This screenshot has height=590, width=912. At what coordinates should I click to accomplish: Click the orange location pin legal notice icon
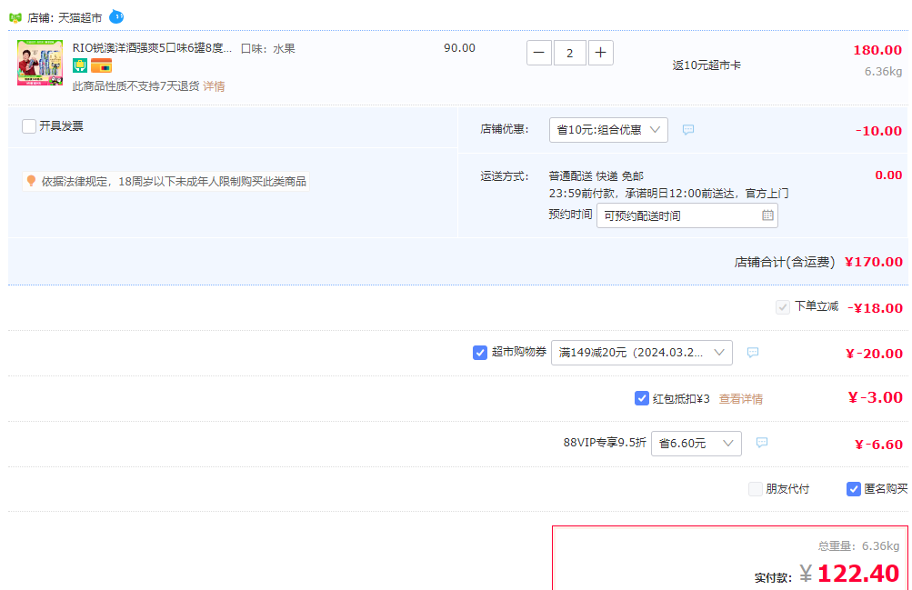point(32,181)
